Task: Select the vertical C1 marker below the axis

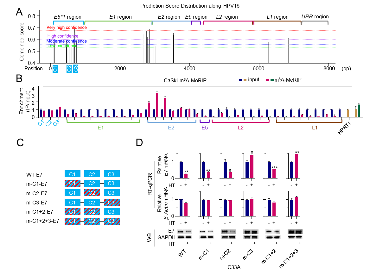Action: (55, 69)
